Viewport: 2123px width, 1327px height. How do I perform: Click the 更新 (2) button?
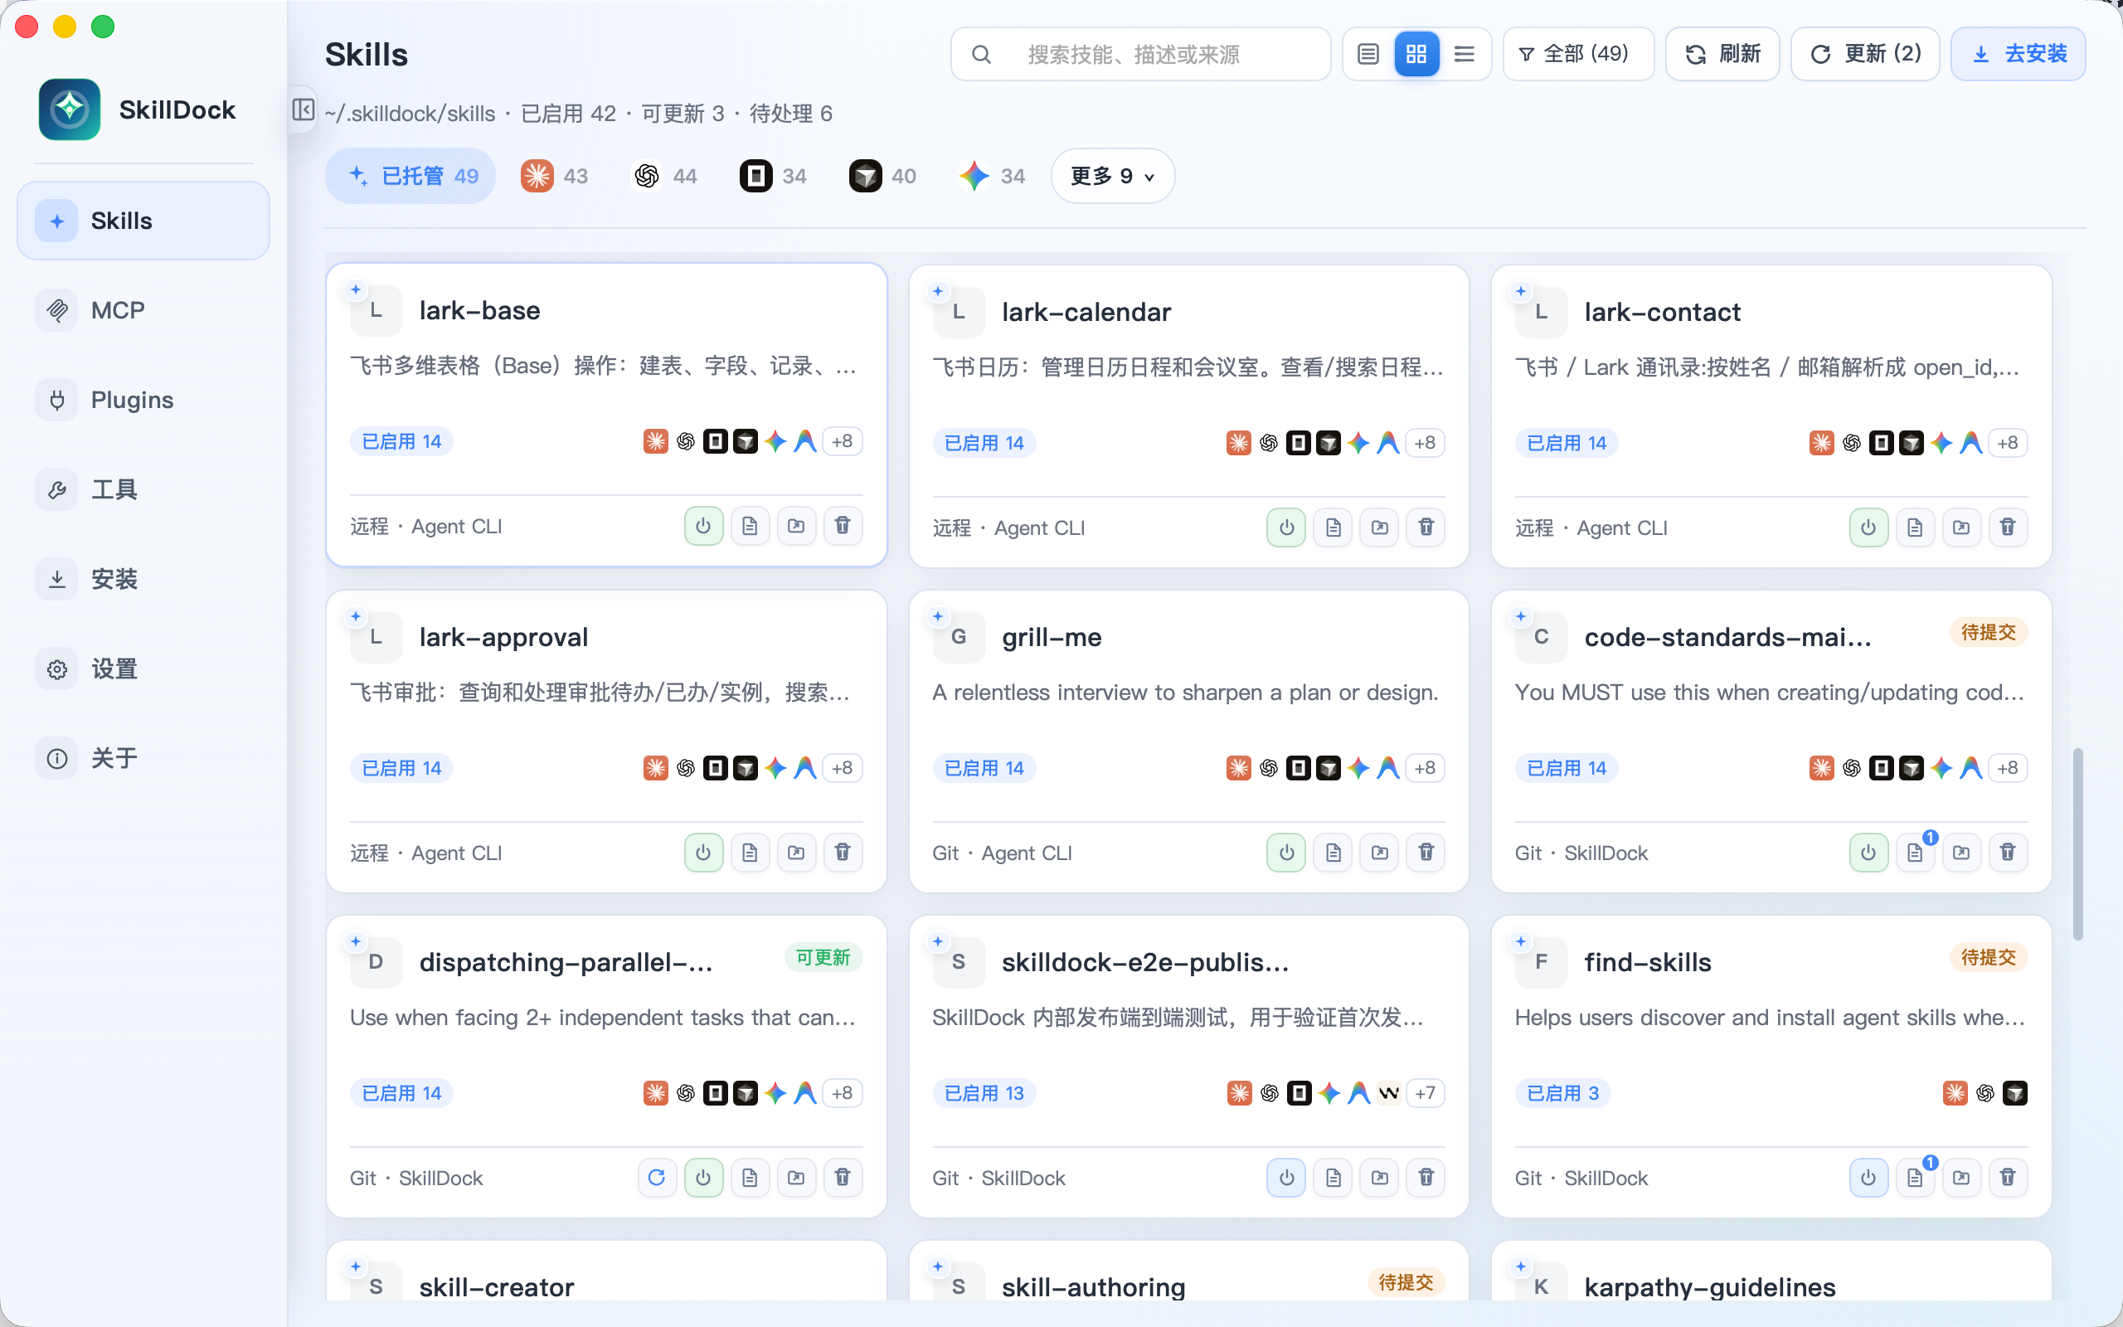click(1865, 55)
